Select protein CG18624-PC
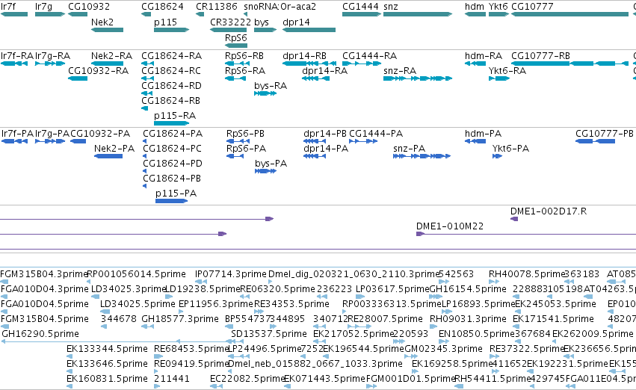This screenshot has width=636, height=390. (173, 149)
